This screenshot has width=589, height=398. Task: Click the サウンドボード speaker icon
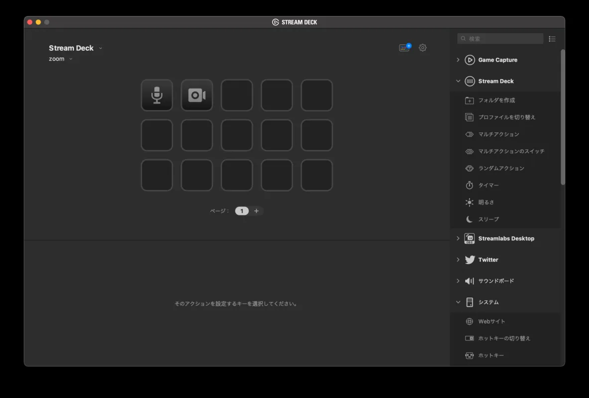click(x=470, y=281)
